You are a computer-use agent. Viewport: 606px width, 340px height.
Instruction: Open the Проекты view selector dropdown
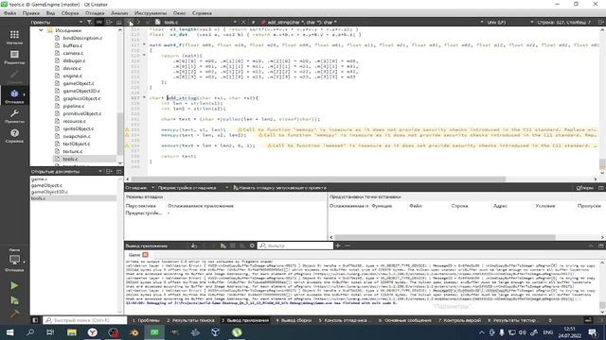(x=57, y=22)
